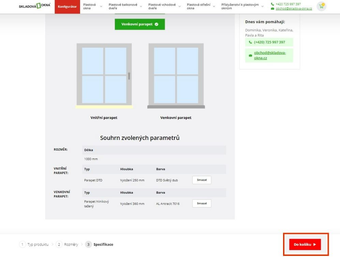
Task: Expand the Plastové vchodové dveře menu
Action: coord(164,6)
